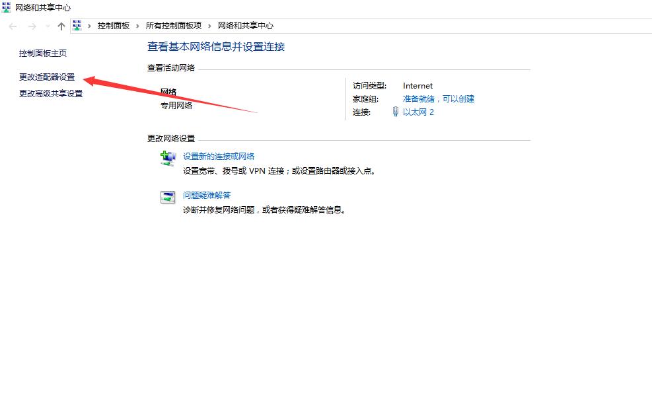Click the Forward arrow icon
Screen dimensions: 652x409
[x=31, y=26]
